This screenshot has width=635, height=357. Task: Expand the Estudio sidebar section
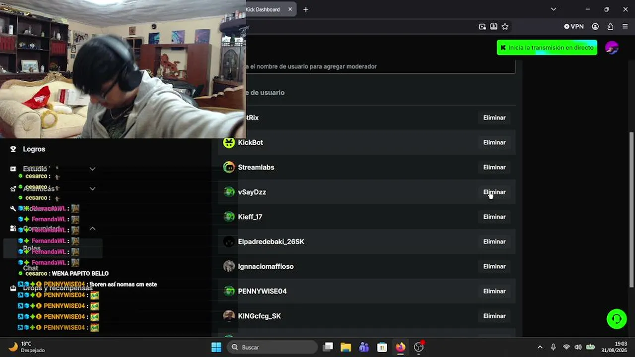[92, 169]
